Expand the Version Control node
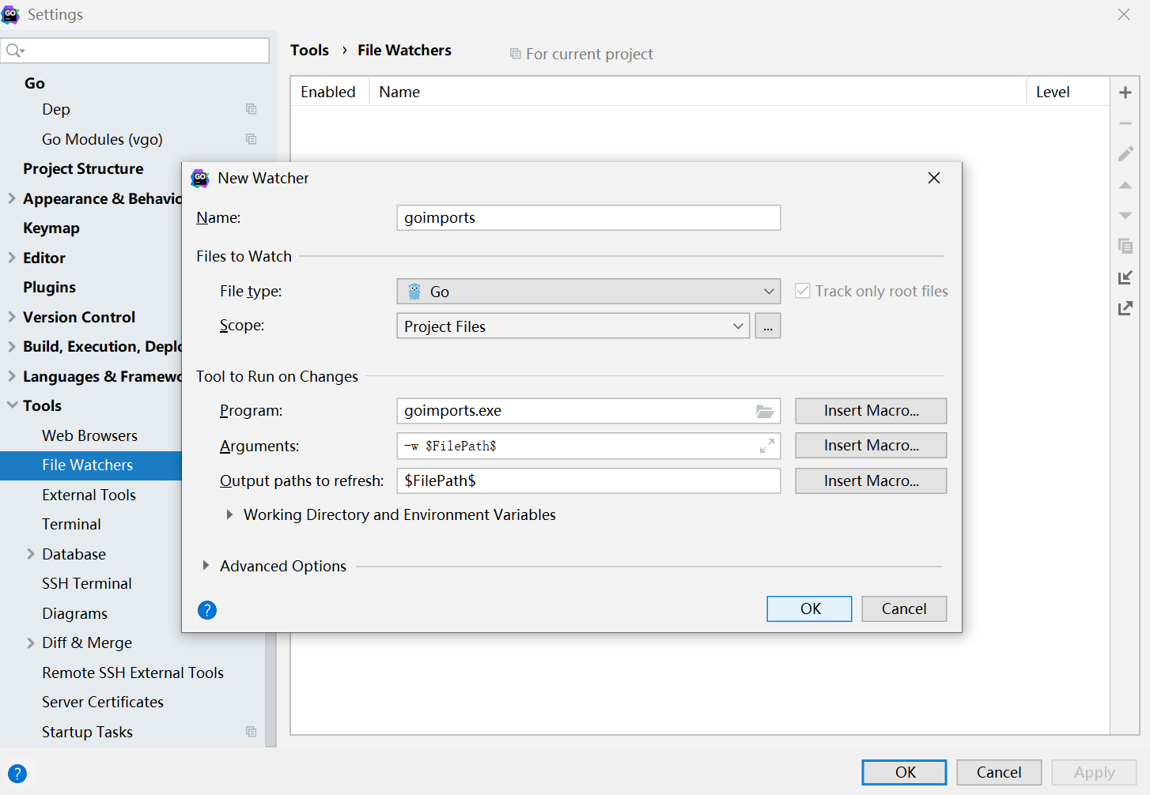Screen dimensions: 1150x795 click(12, 317)
